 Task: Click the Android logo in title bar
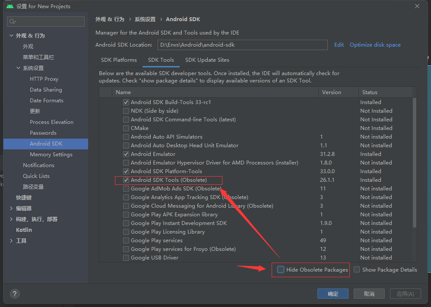click(x=10, y=6)
